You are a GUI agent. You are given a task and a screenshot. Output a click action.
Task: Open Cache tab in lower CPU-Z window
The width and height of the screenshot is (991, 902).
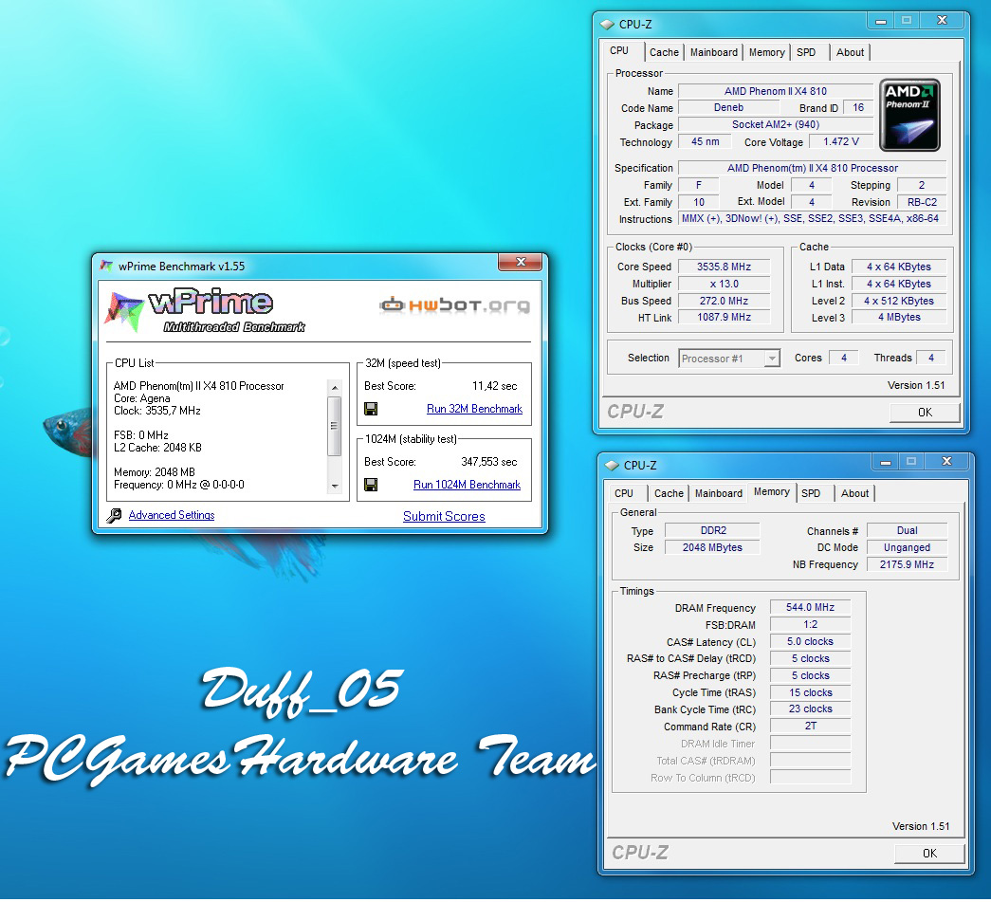(669, 493)
